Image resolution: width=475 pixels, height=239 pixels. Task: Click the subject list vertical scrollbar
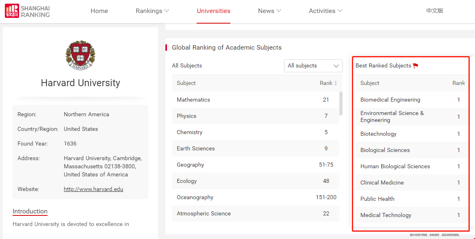point(341,103)
